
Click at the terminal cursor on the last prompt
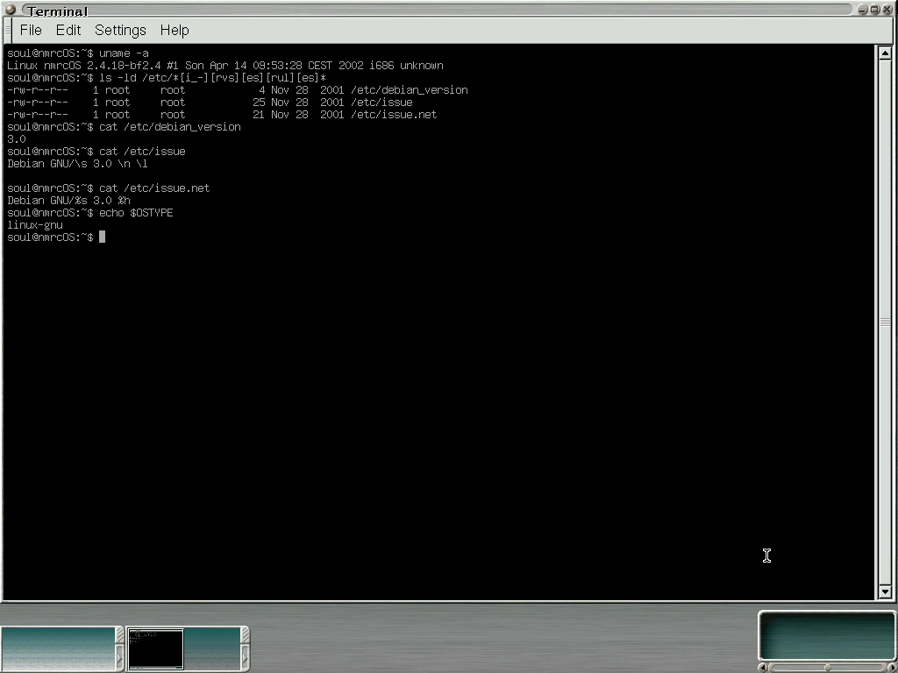click(102, 237)
